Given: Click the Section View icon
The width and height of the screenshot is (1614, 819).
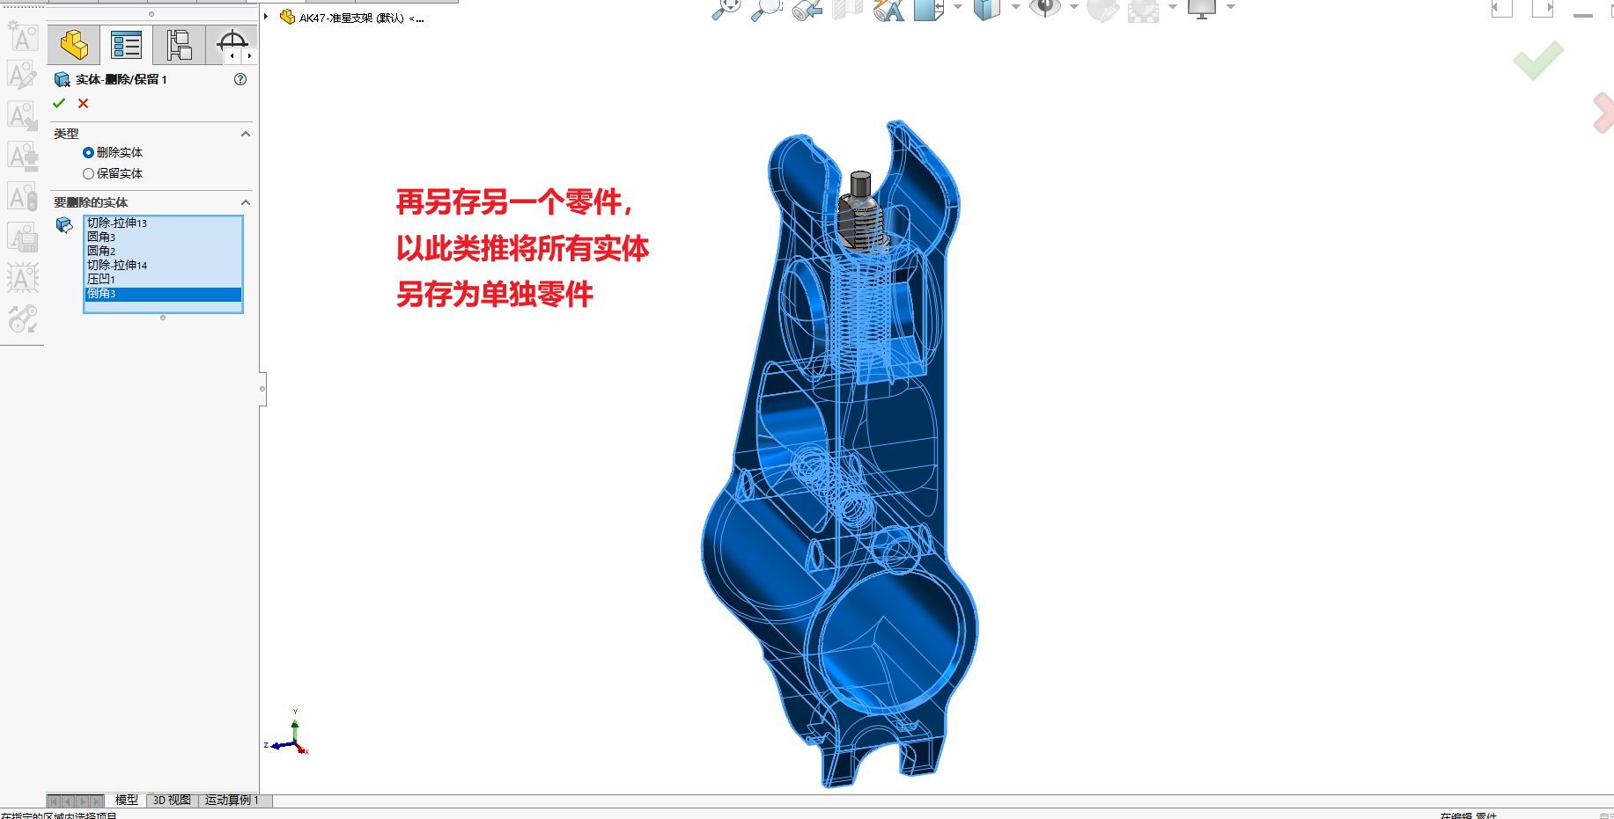Looking at the screenshot, I should pos(848,9).
